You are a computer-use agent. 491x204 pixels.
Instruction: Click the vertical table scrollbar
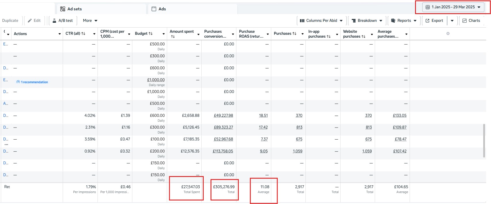click(484, 141)
